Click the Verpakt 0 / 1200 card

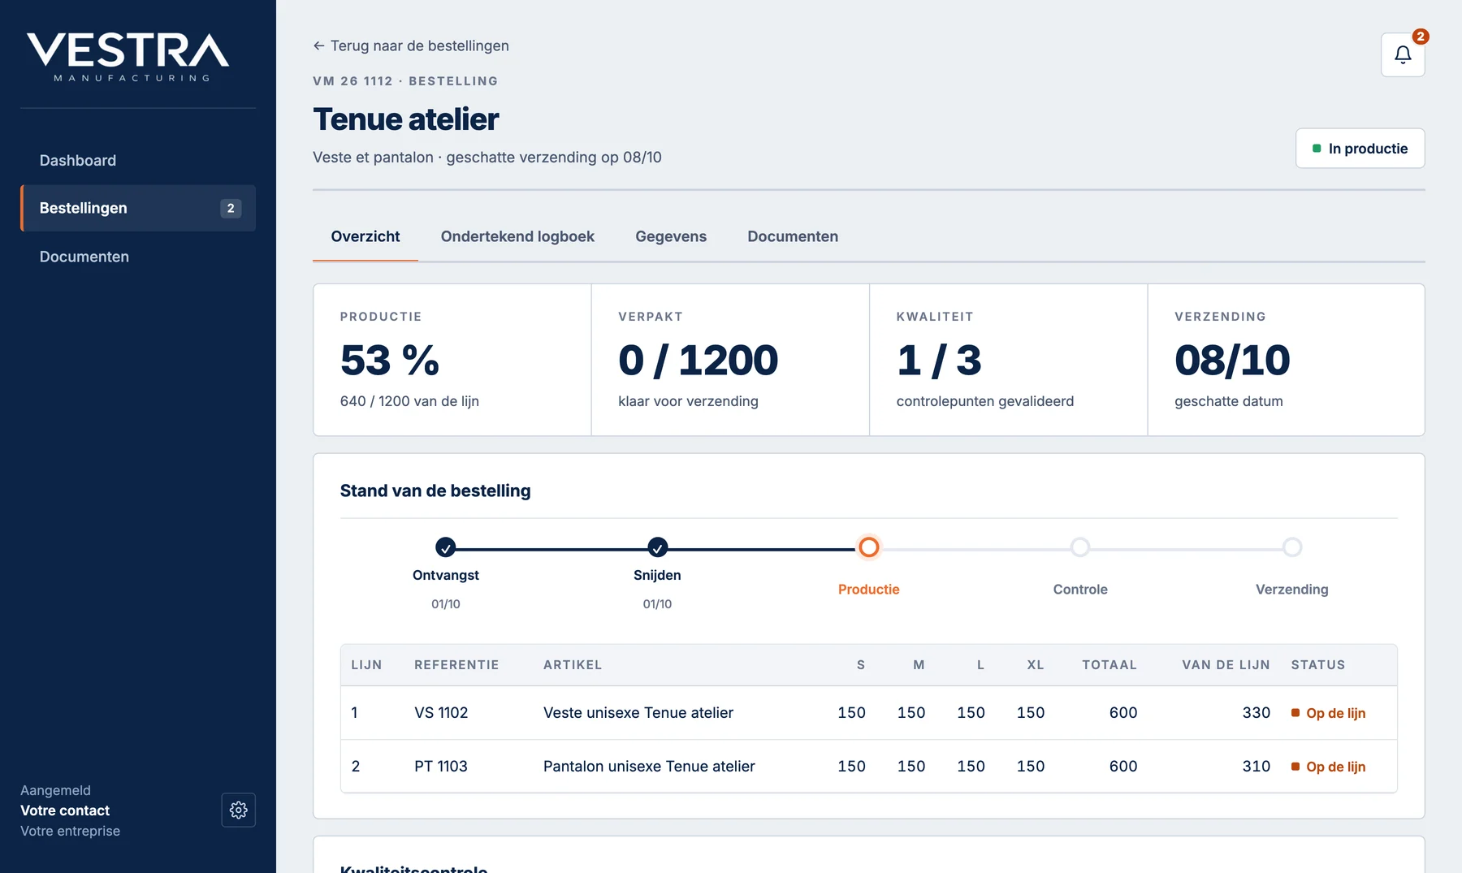point(730,360)
